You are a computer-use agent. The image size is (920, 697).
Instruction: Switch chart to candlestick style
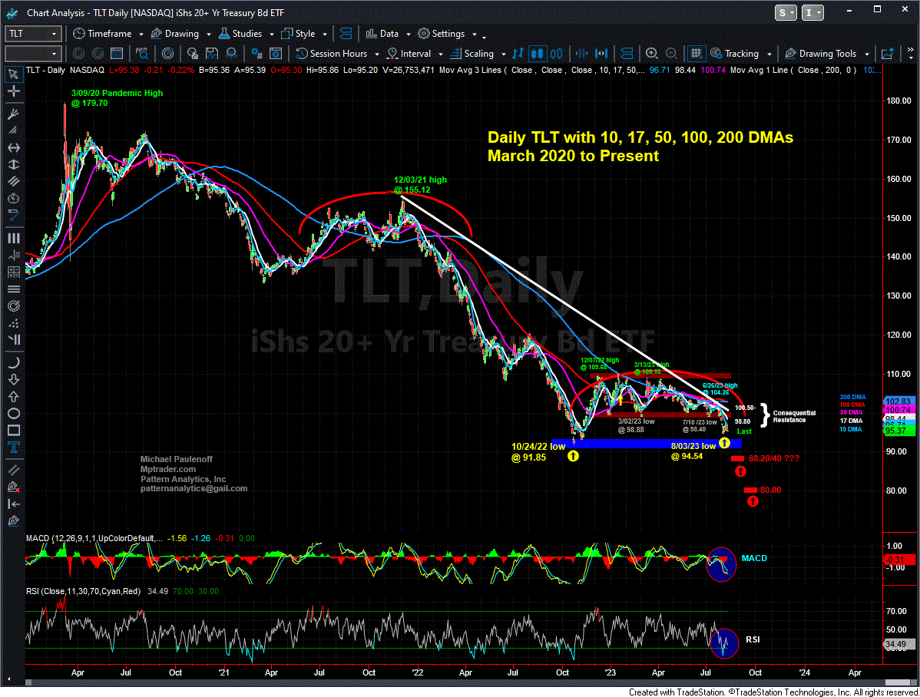tap(537, 54)
